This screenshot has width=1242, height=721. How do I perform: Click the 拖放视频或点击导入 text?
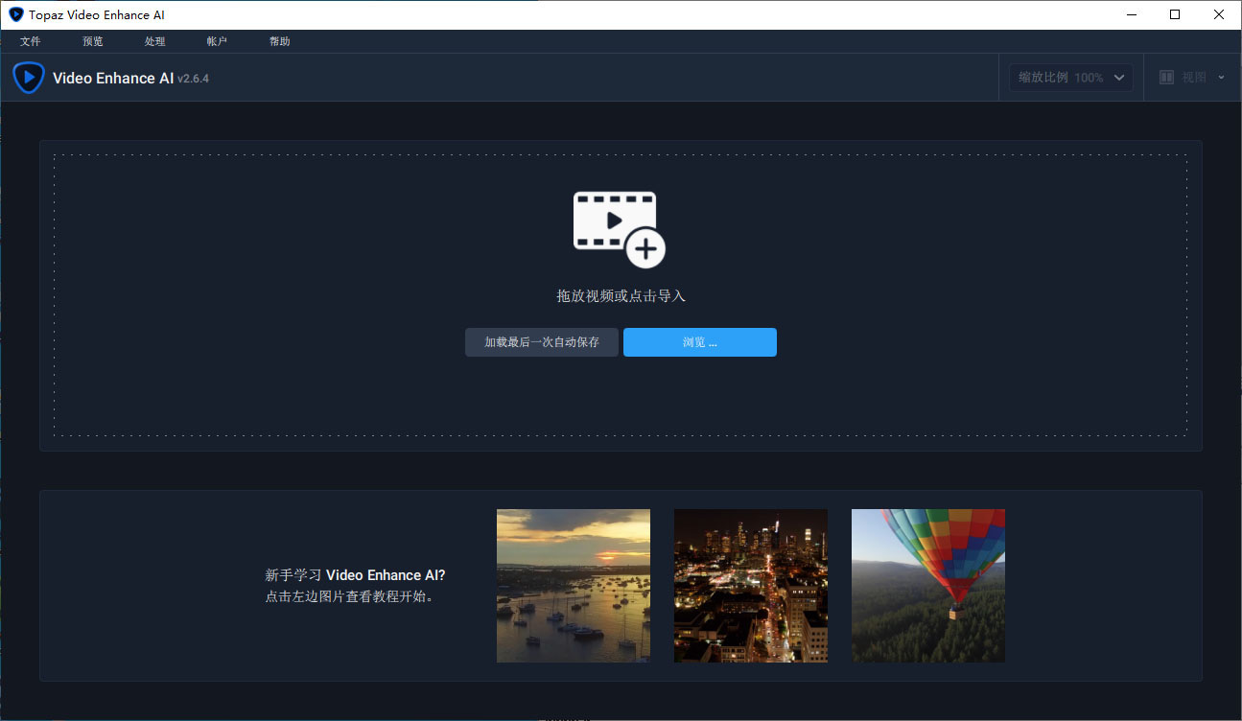[621, 296]
